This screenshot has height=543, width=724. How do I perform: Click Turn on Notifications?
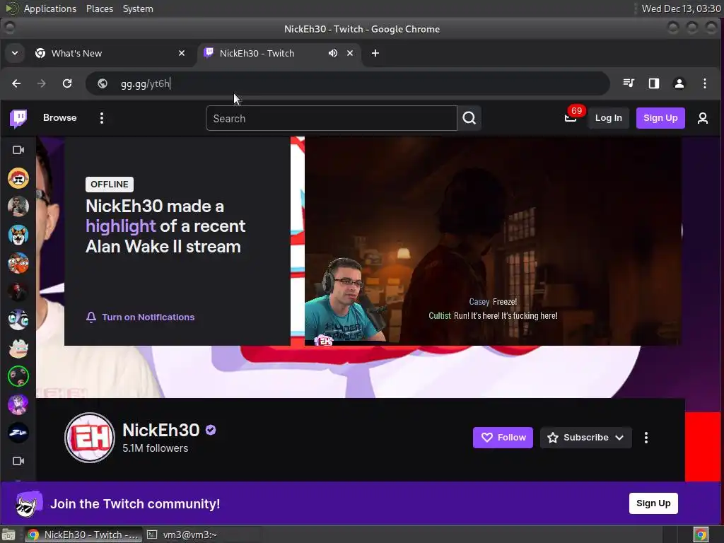click(x=141, y=317)
